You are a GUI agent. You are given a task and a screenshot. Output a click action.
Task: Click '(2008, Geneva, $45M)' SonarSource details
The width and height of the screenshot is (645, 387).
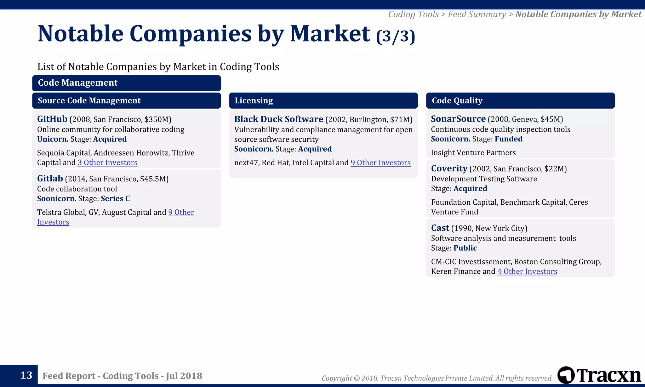point(525,119)
